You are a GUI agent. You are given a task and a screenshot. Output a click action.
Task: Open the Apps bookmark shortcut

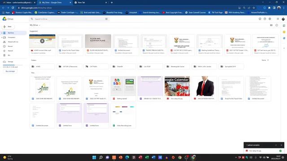tap(6, 13)
